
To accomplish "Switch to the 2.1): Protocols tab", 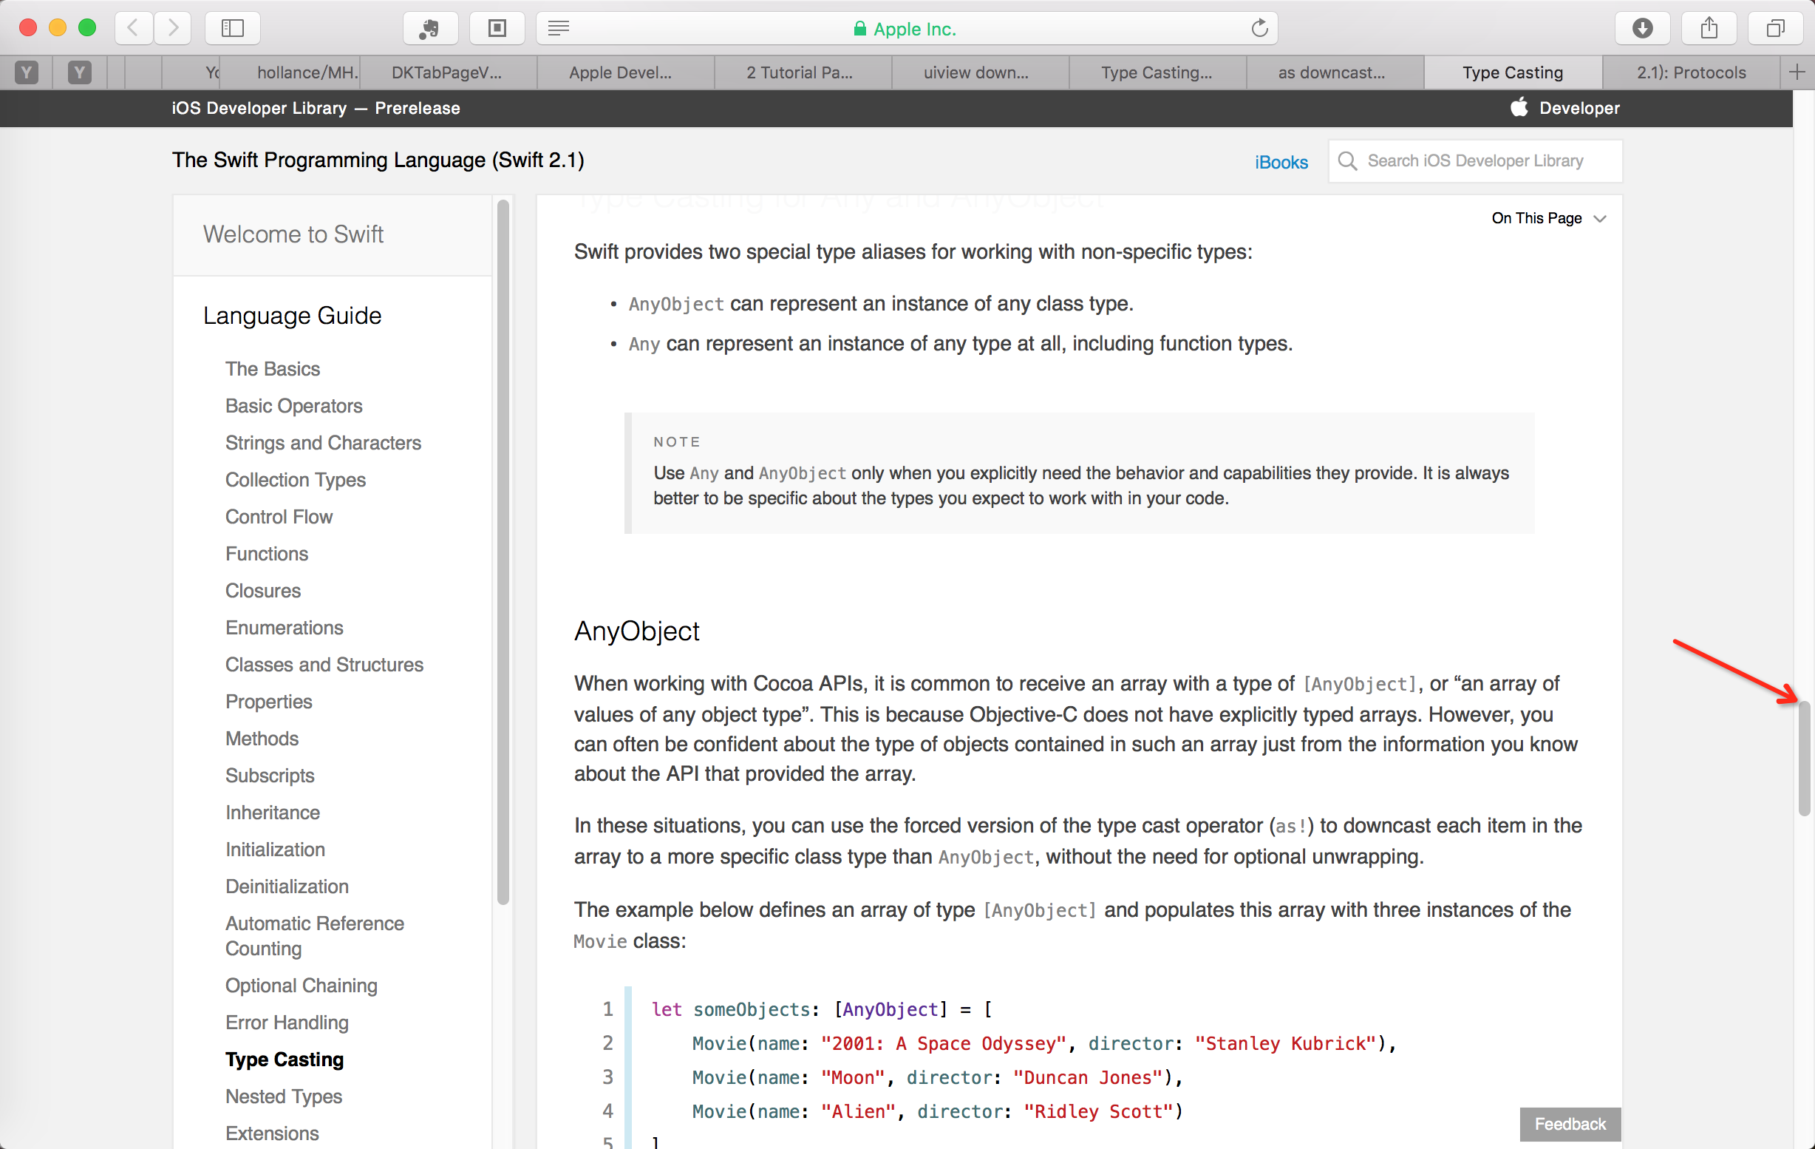I will point(1691,72).
